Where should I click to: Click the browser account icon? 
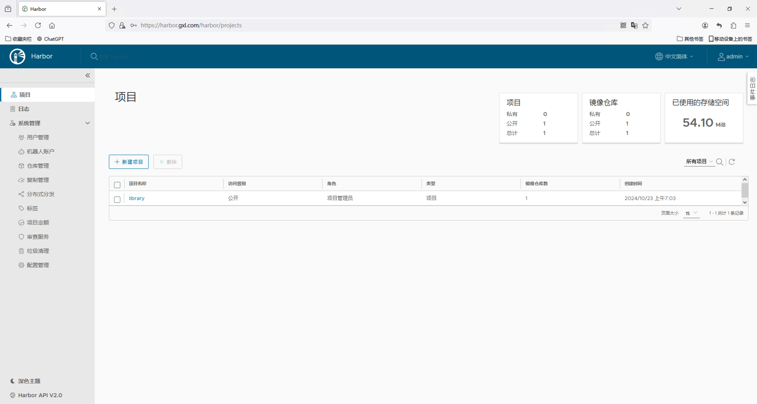click(x=705, y=25)
